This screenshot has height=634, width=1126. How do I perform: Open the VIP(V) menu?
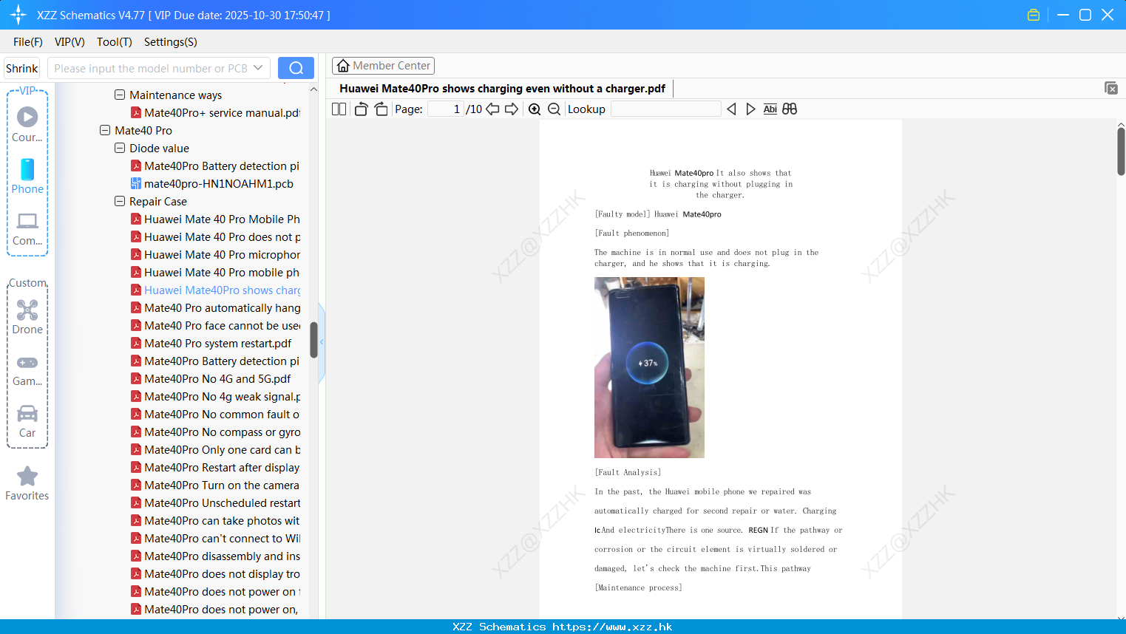tap(69, 42)
